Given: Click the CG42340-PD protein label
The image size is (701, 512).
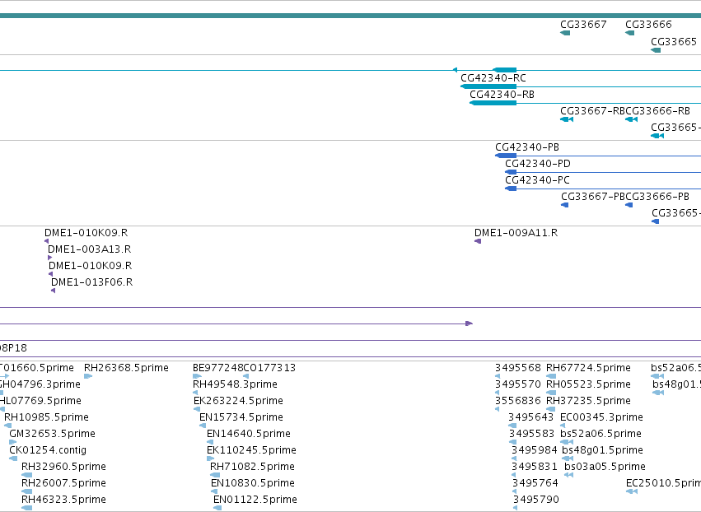Looking at the screenshot, I should pos(538,164).
